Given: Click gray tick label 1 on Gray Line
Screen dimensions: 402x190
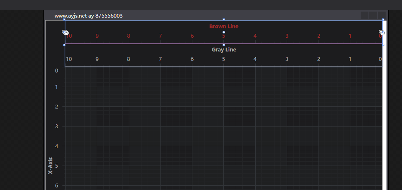Looking at the screenshot, I should 350,59.
